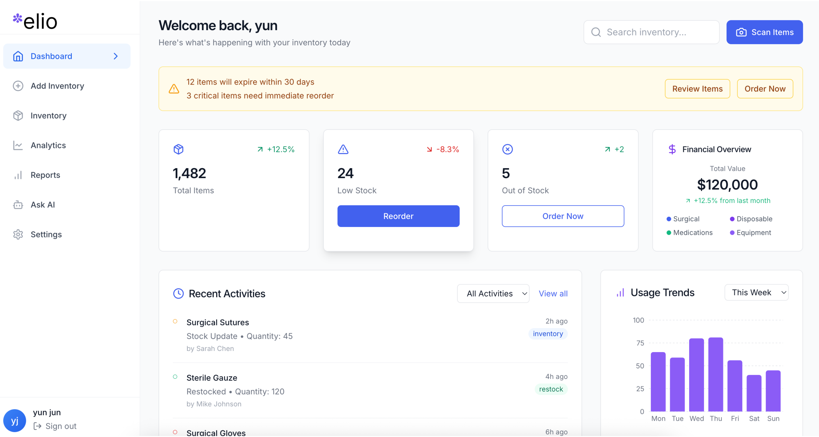Click the Reports bar chart icon
The height and width of the screenshot is (437, 819).
click(x=18, y=175)
